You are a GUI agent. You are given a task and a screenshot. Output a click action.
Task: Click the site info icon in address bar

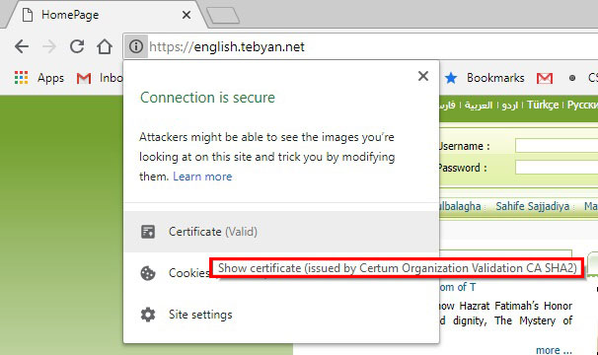pos(136,46)
